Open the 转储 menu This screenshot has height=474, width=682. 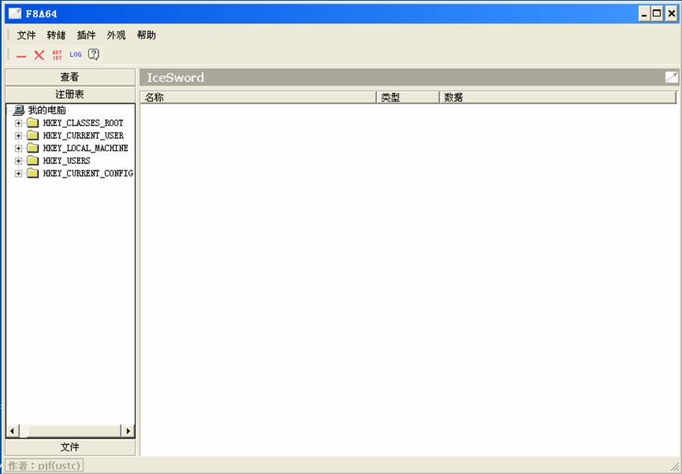pos(56,35)
